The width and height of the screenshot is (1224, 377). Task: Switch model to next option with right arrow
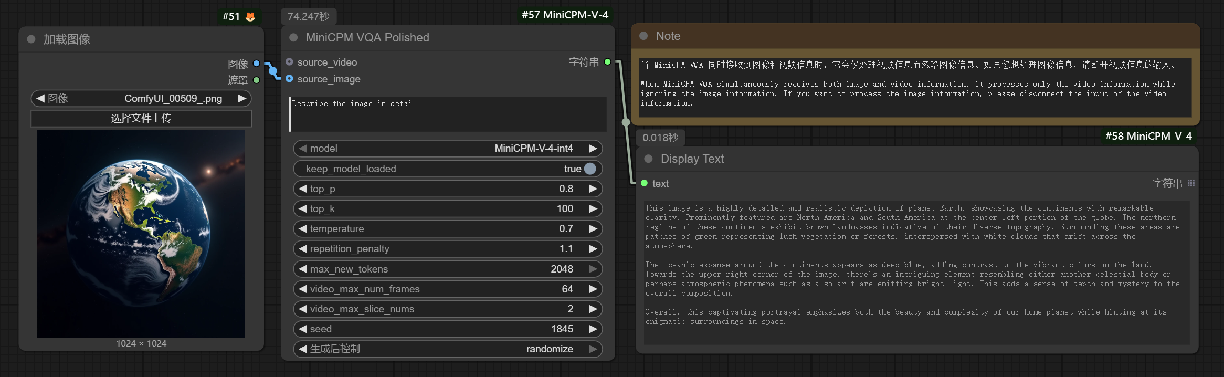(x=593, y=149)
